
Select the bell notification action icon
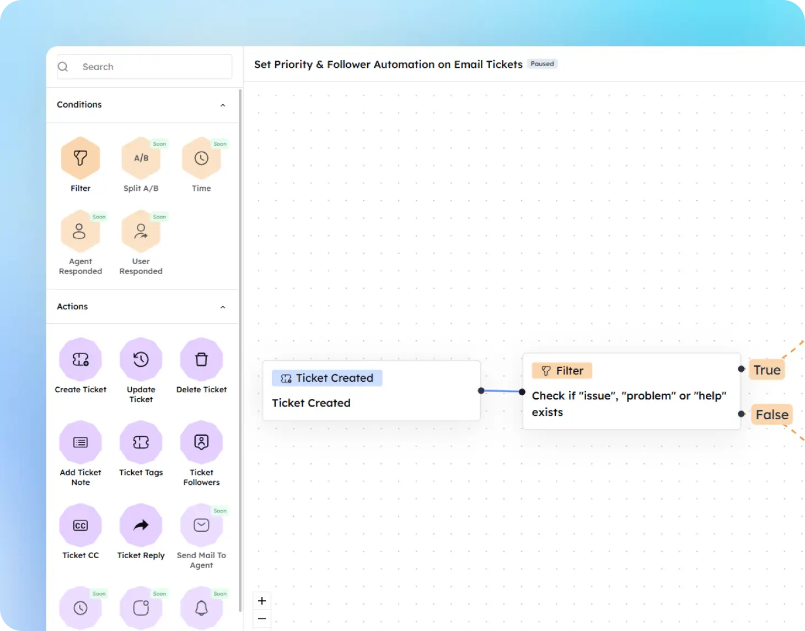tap(201, 608)
